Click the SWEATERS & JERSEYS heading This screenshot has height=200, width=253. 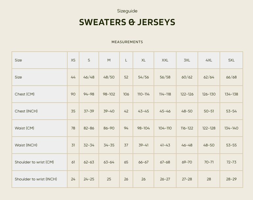coord(127,22)
